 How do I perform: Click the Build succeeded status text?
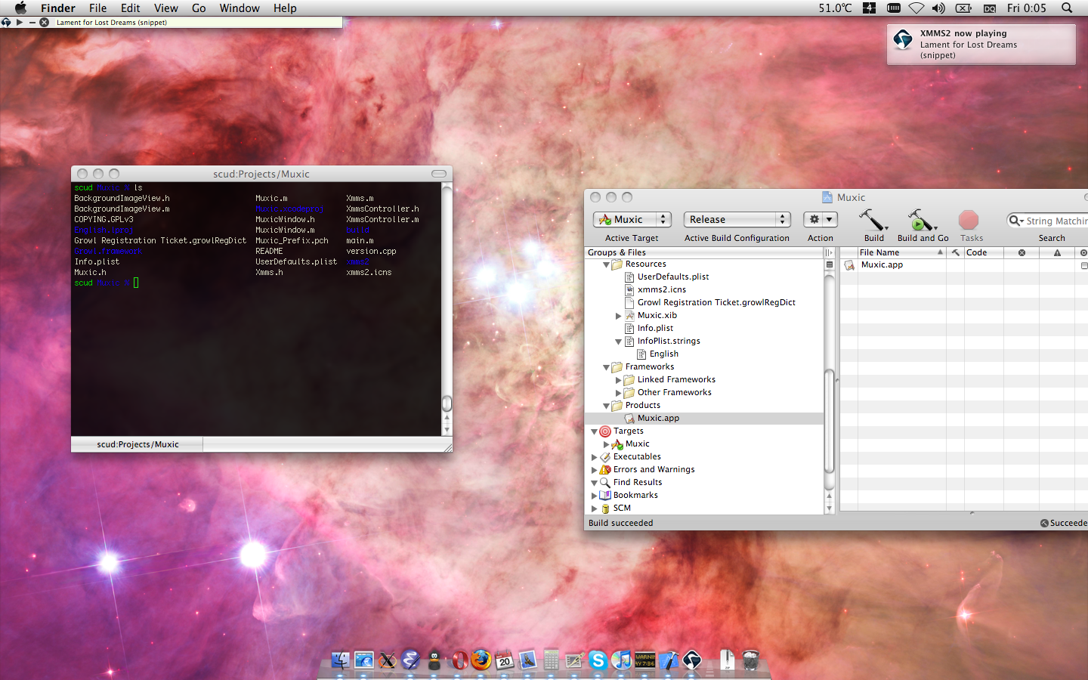pyautogui.click(x=620, y=523)
